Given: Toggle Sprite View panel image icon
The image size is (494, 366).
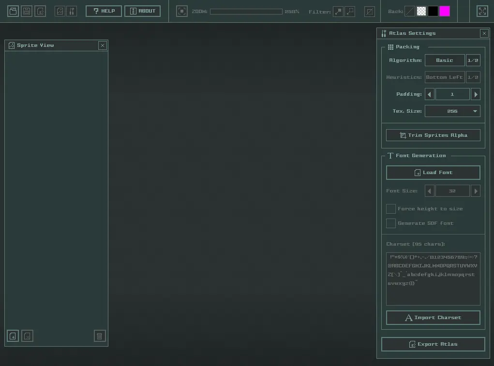Looking at the screenshot, I should coord(60,11).
